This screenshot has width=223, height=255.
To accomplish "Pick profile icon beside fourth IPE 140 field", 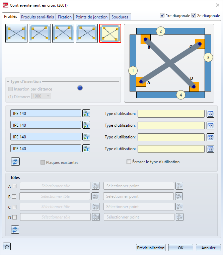I will [86, 148].
